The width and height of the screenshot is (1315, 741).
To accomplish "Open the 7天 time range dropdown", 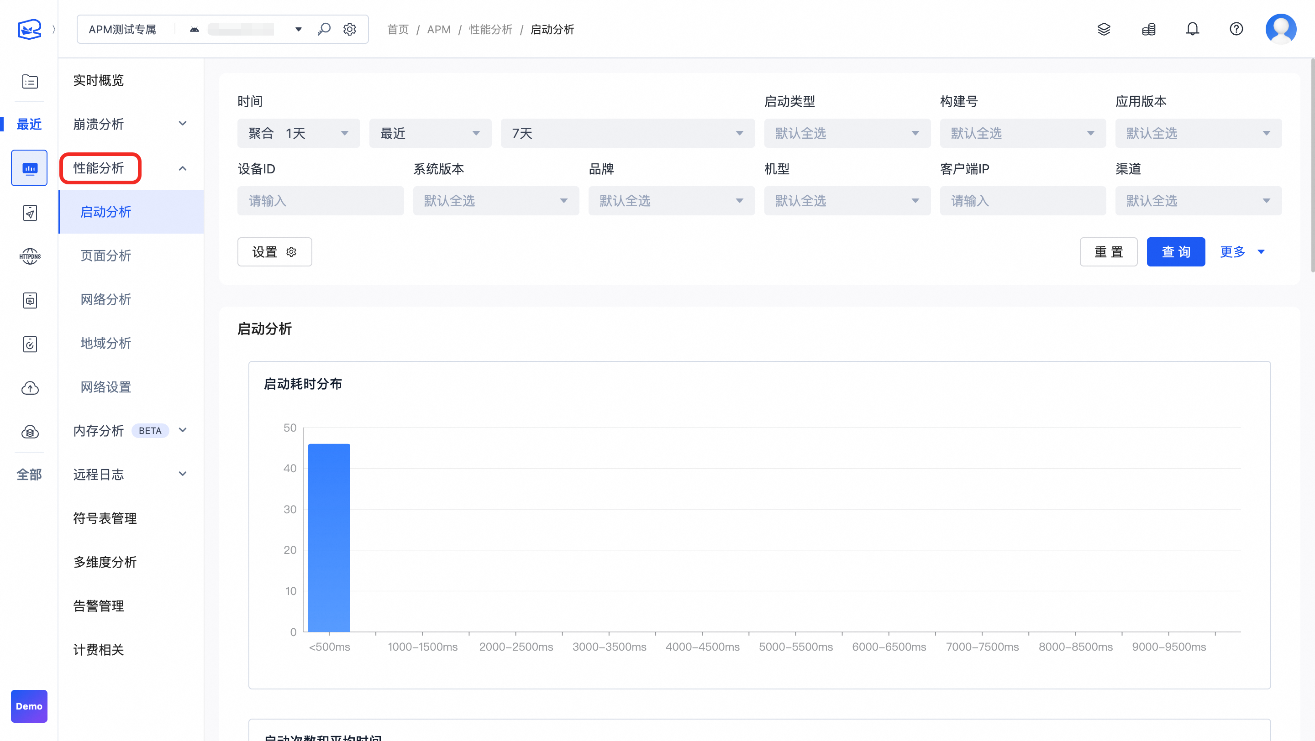I will (627, 133).
